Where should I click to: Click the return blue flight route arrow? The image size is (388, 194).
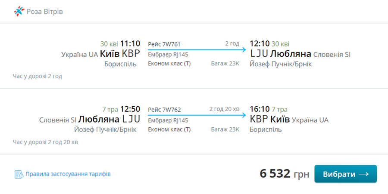[x=197, y=115]
